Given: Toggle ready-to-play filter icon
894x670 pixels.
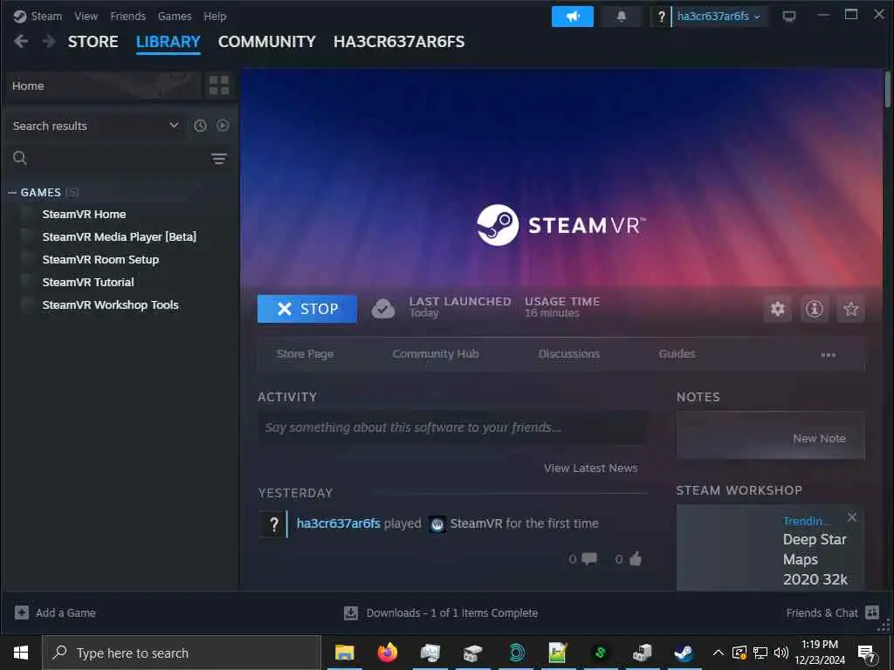Looking at the screenshot, I should 223,126.
